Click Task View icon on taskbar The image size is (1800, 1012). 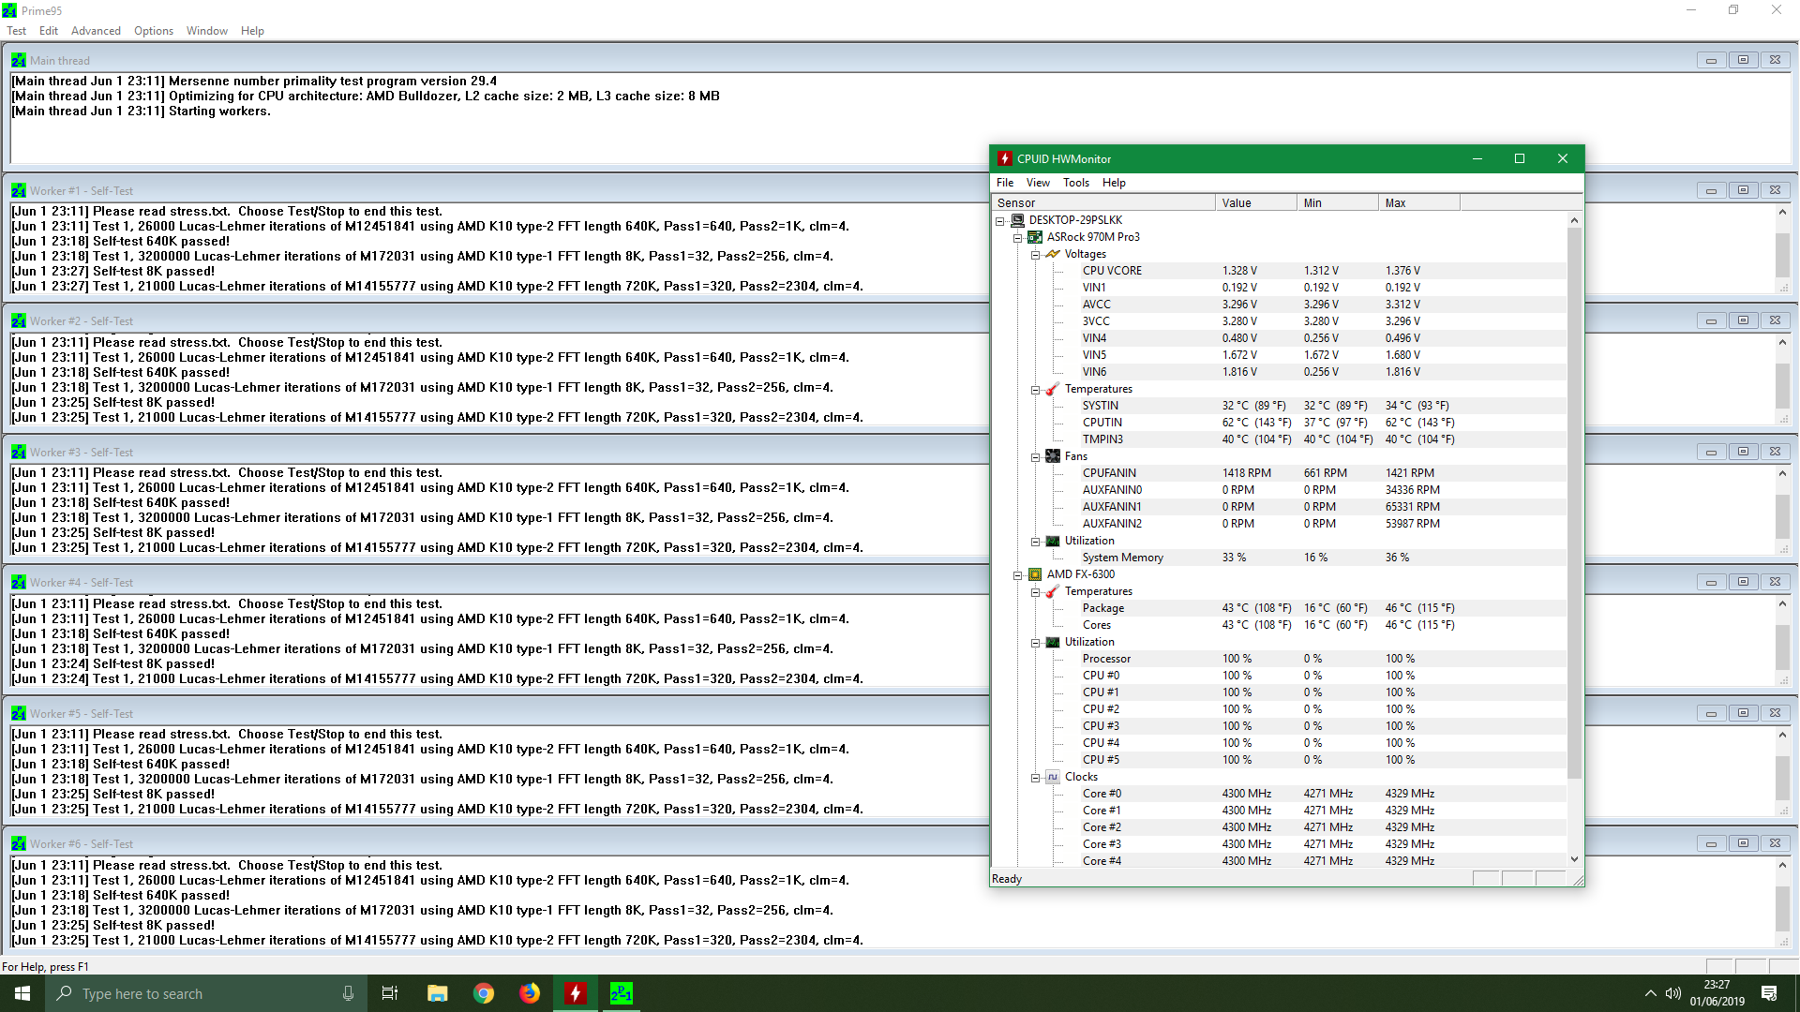[390, 993]
